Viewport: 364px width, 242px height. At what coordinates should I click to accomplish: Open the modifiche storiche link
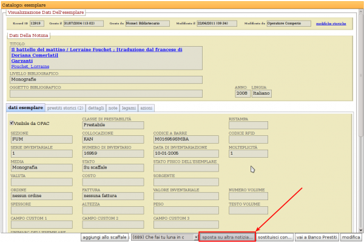(331, 24)
